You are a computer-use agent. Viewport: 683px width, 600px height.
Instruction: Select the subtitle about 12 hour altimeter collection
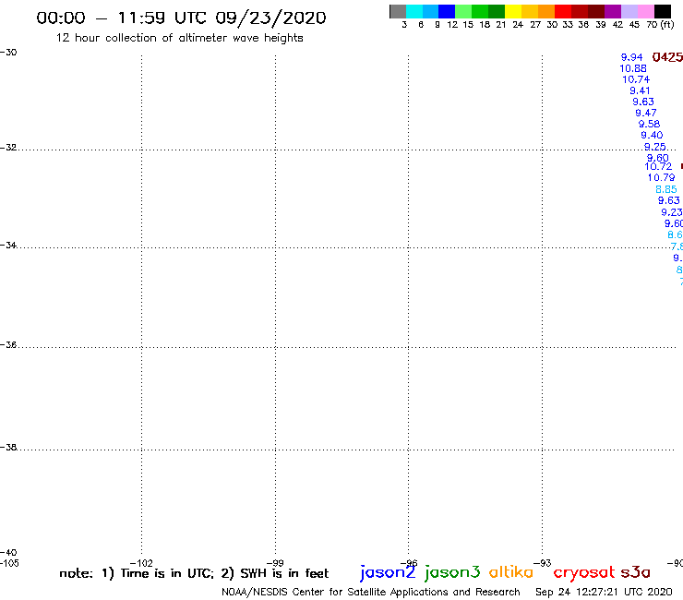point(179,38)
